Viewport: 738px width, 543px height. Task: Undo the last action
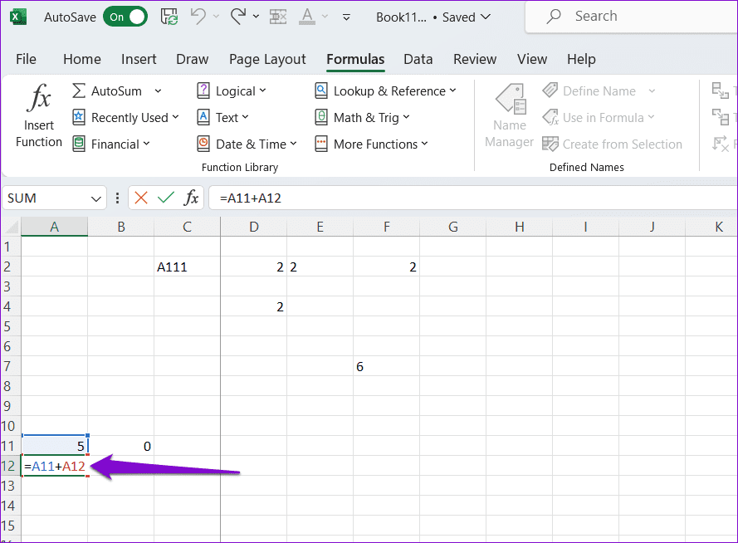coord(198,17)
